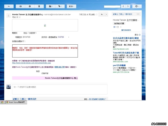The height and width of the screenshot is (126, 168).
Task: Click the conversation position box beside arrows
Action: point(112,7)
